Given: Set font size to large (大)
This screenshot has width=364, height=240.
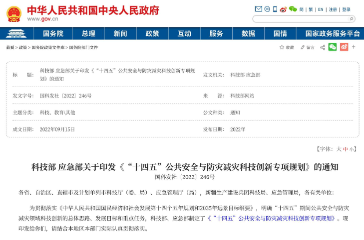Looking at the screenshot, I should (x=339, y=149).
